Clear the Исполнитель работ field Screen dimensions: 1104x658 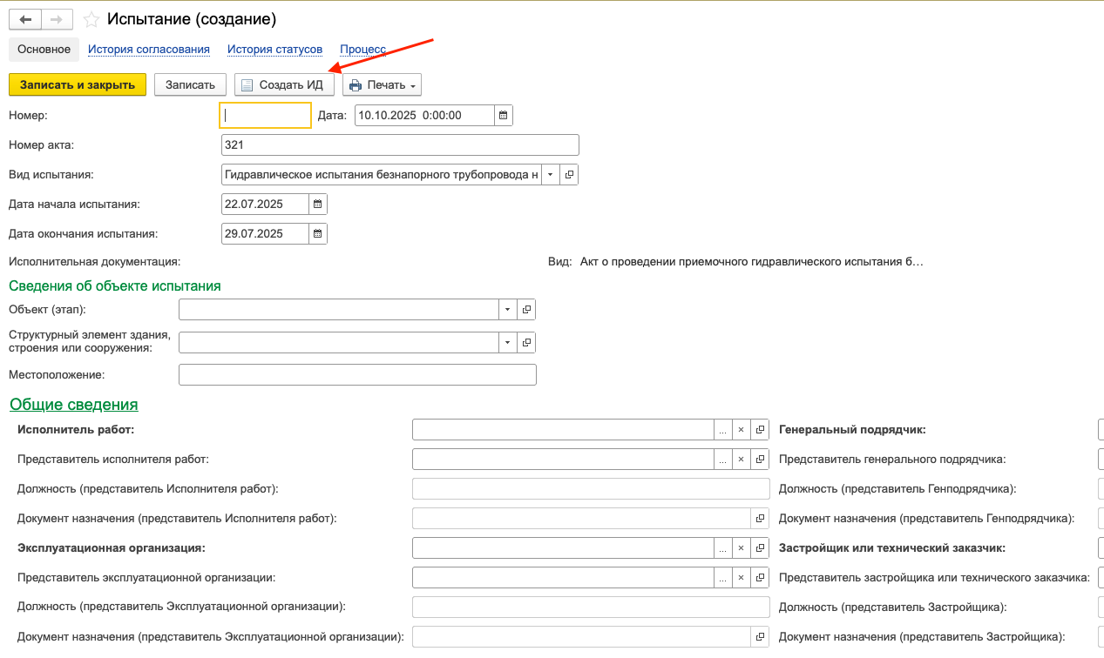741,429
